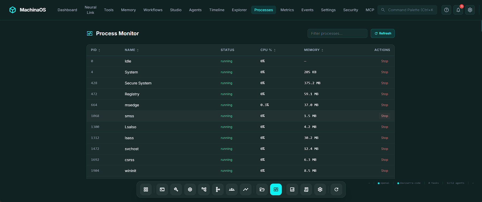Open the trend line timeline dock icon
This screenshot has height=202, width=482.
(x=246, y=189)
